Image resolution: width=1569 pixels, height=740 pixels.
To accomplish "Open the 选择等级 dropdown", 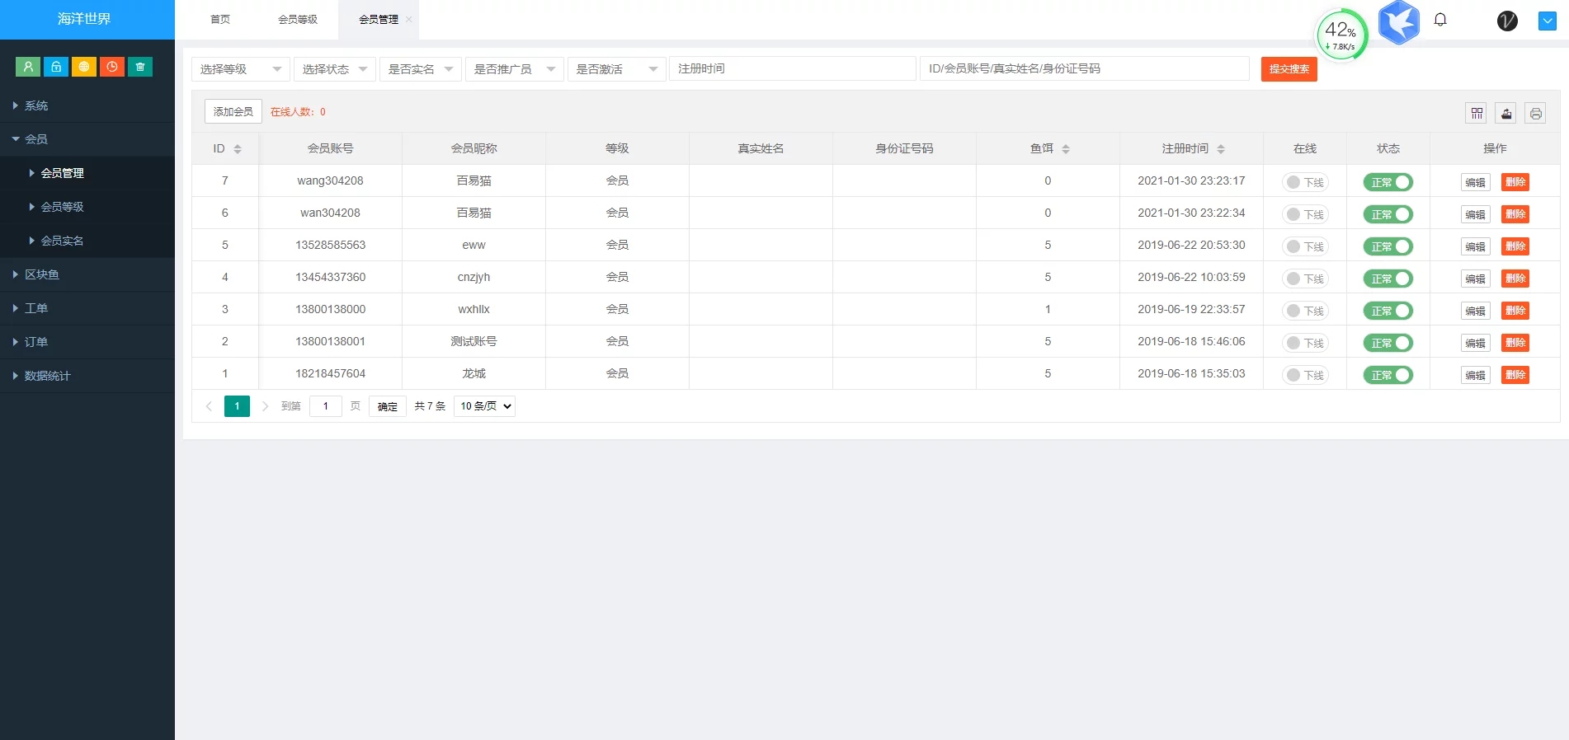I will (x=240, y=69).
